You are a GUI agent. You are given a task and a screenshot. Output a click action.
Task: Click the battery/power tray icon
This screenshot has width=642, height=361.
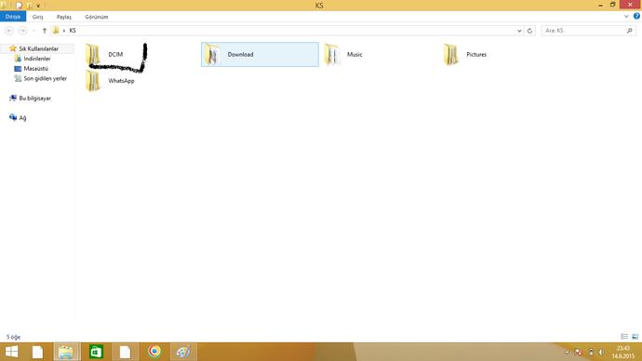591,352
